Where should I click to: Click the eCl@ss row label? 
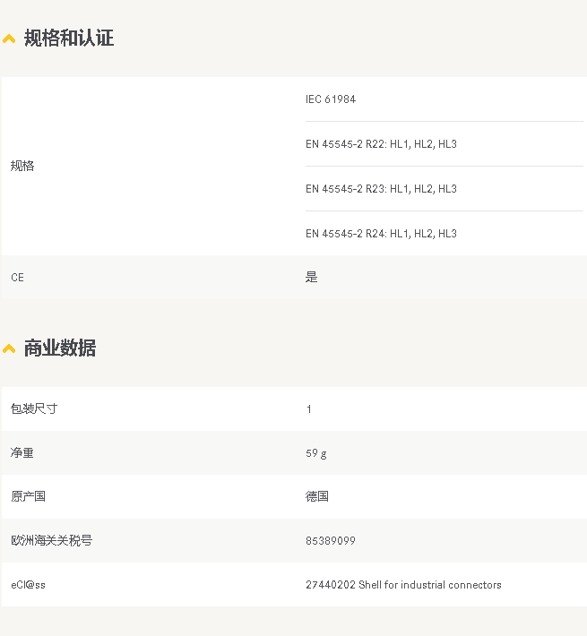[28, 585]
